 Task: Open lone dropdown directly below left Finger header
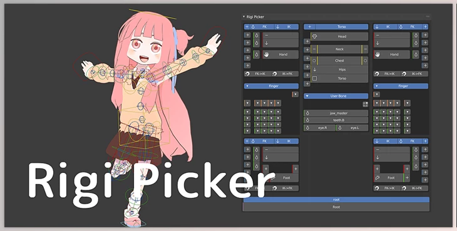tap(295, 94)
